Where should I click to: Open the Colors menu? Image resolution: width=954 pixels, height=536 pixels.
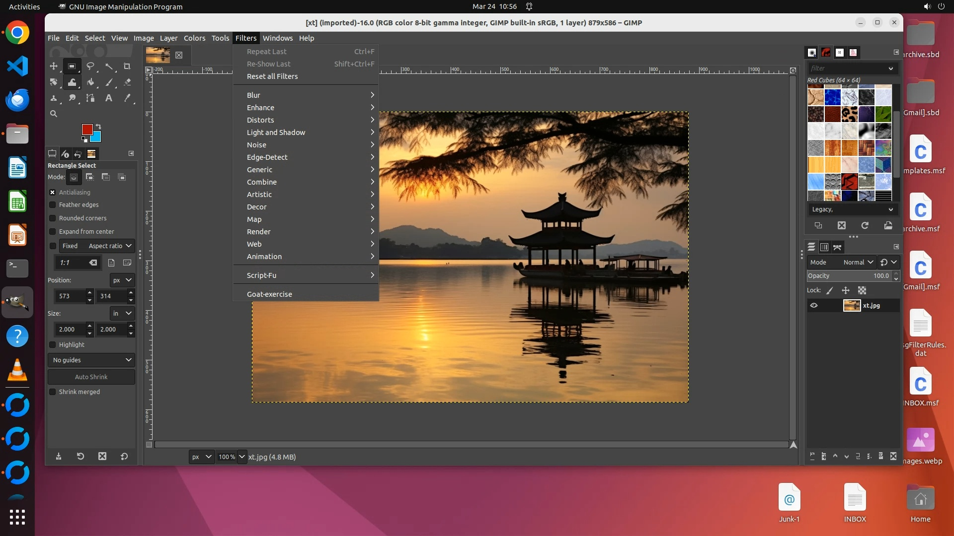point(194,38)
